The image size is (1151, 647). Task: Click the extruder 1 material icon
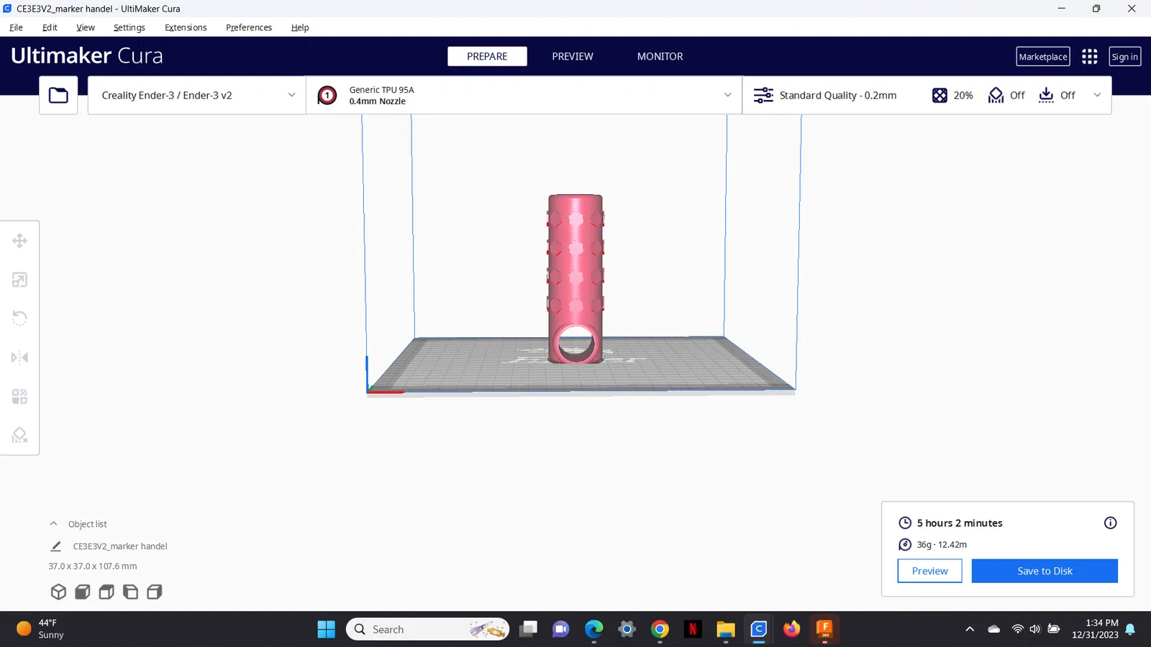click(x=327, y=95)
